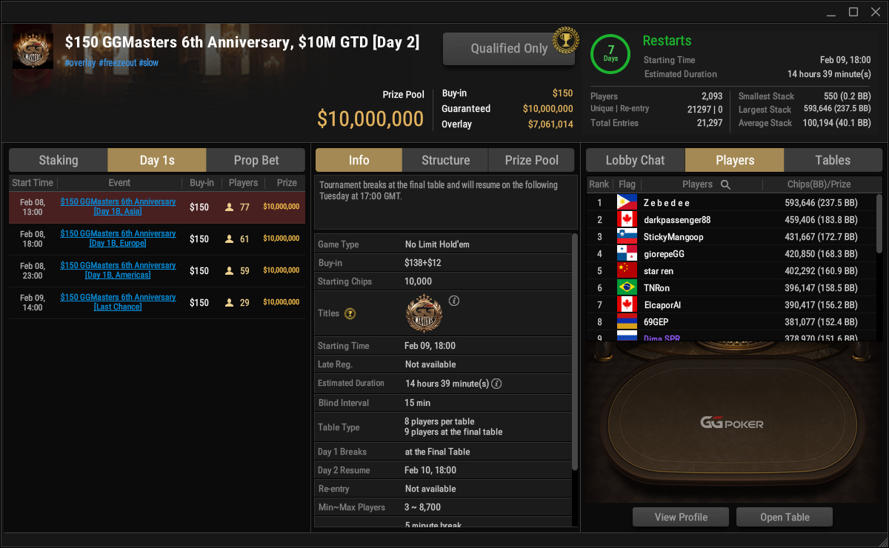889x548 pixels.
Task: Open the Lobby Chat tab
Action: pos(636,160)
